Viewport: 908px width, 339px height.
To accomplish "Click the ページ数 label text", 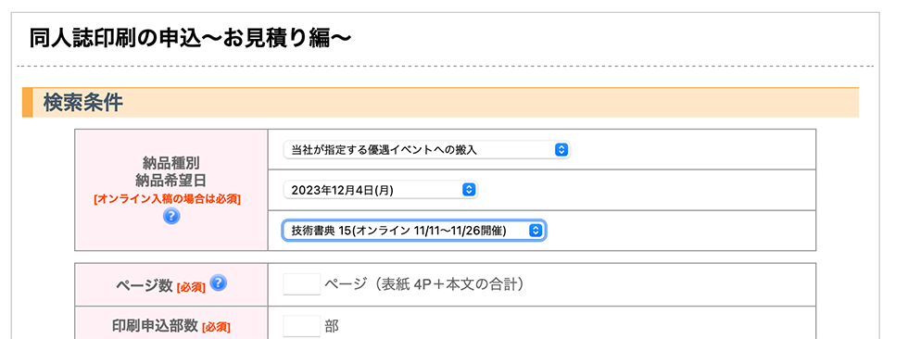I will coord(145,284).
